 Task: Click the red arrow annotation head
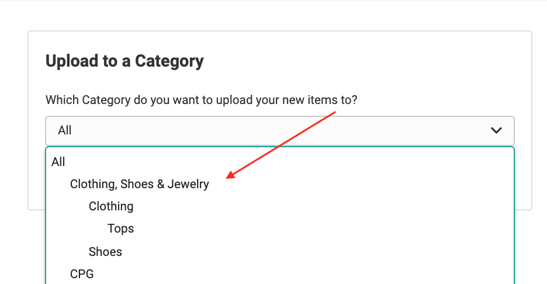click(x=231, y=175)
